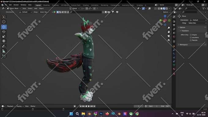The width and height of the screenshot is (208, 117).
Task: Open the Object Mode dropdown
Action: tap(14, 9)
